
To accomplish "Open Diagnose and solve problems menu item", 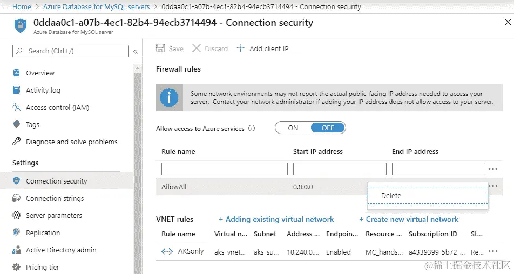I will point(71,142).
